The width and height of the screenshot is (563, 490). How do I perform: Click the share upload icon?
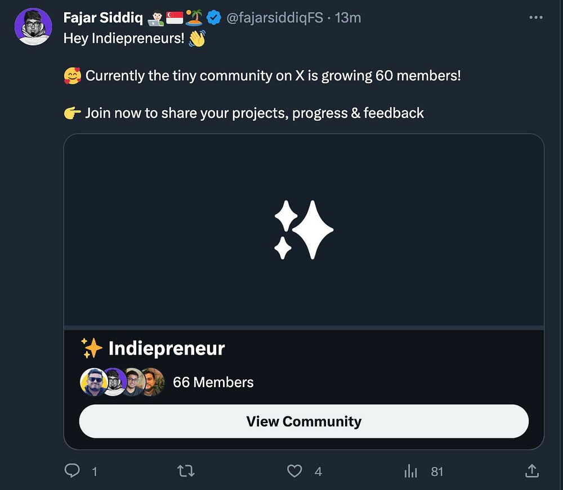click(x=532, y=471)
